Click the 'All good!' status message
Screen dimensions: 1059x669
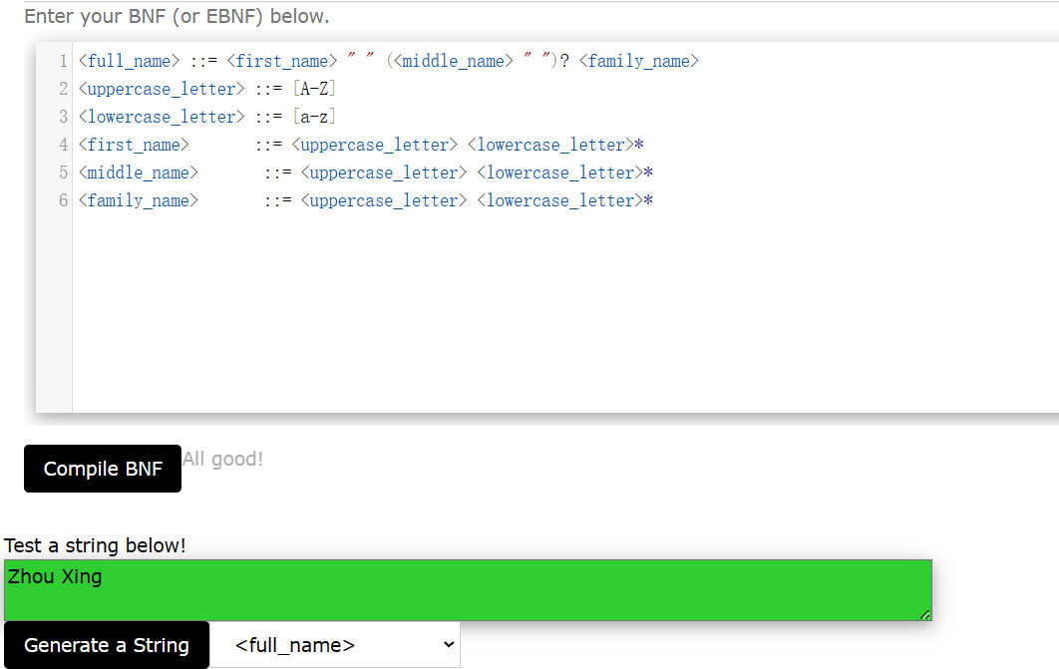click(x=222, y=459)
